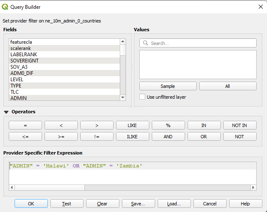Enable the Use unfiltered layer checkbox
Image resolution: width=267 pixels, height=212 pixels.
[x=142, y=97]
